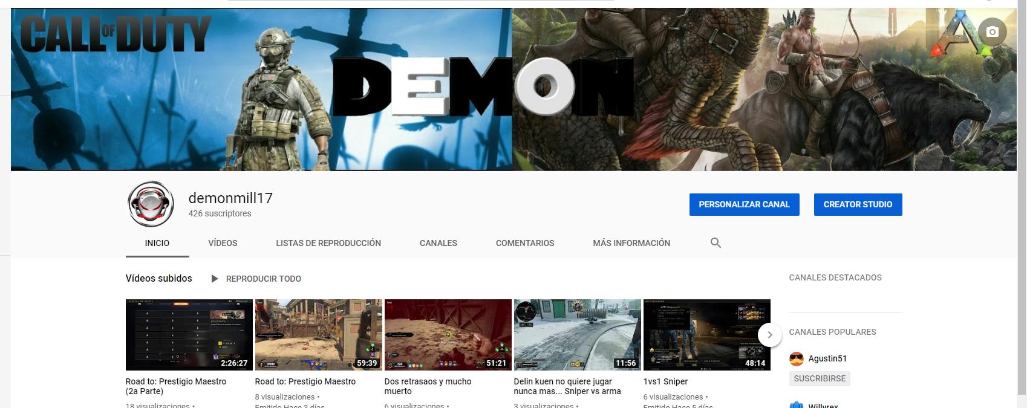
Task: Open the 48:14 video thumbnail
Action: click(x=707, y=335)
